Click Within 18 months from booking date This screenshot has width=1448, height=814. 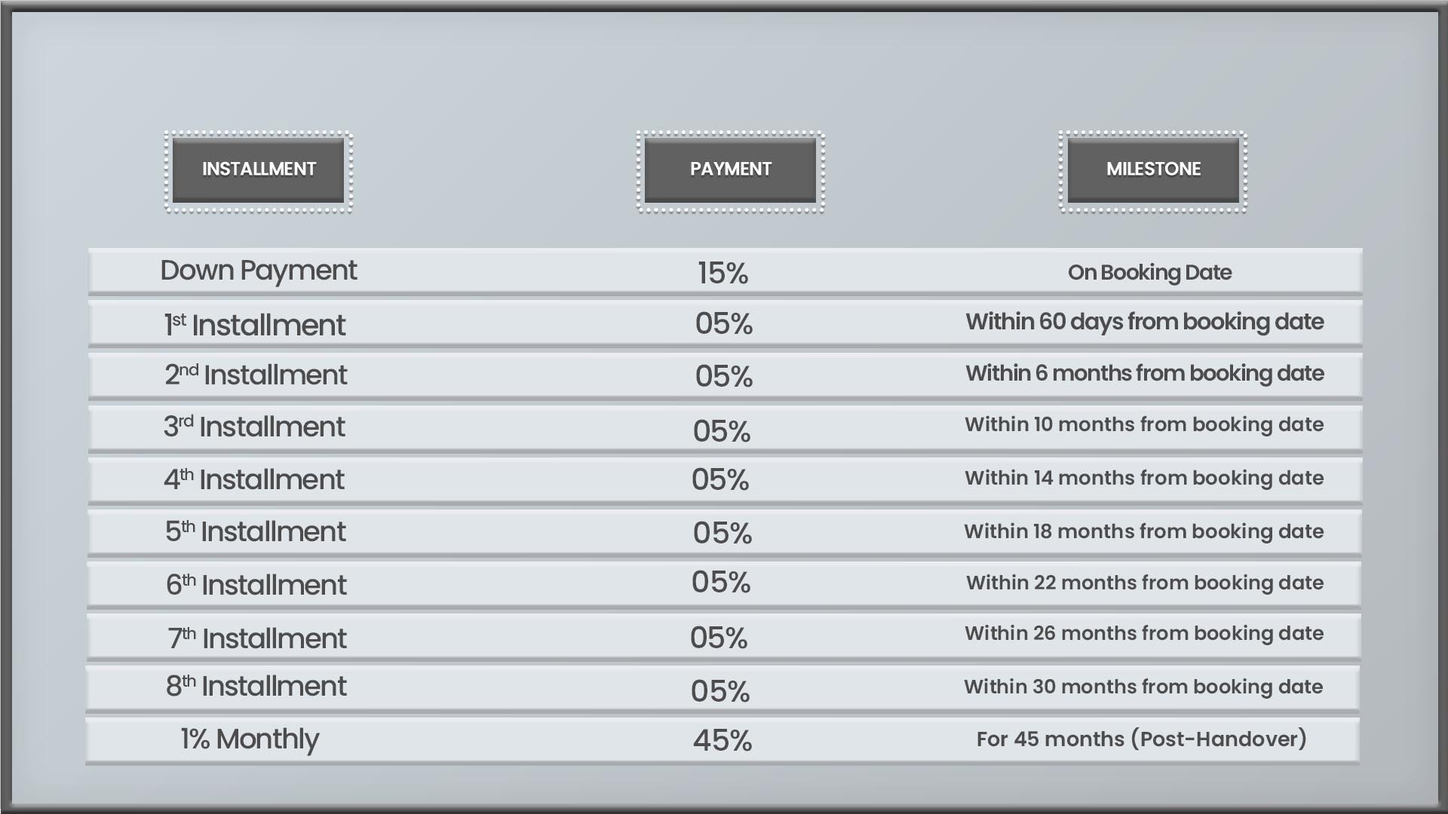1144,531
